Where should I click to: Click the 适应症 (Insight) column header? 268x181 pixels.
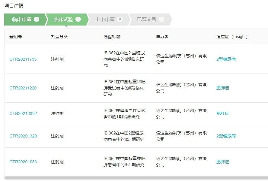click(x=232, y=37)
